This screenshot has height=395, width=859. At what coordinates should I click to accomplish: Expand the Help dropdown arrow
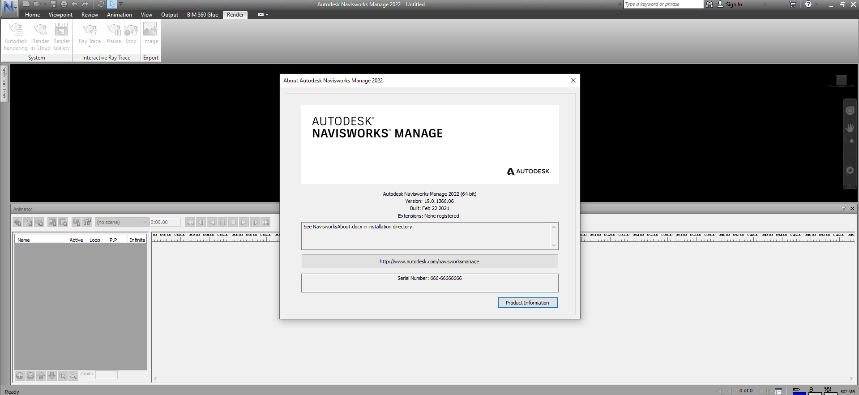click(x=816, y=4)
